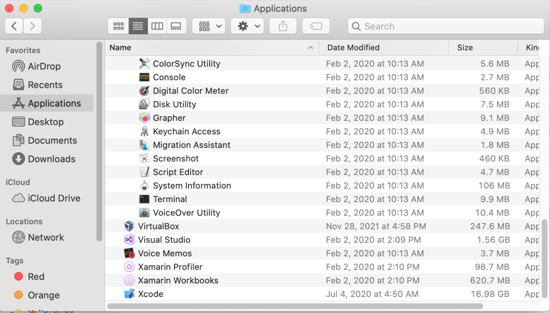Select the Visual Studio row name

pos(164,240)
